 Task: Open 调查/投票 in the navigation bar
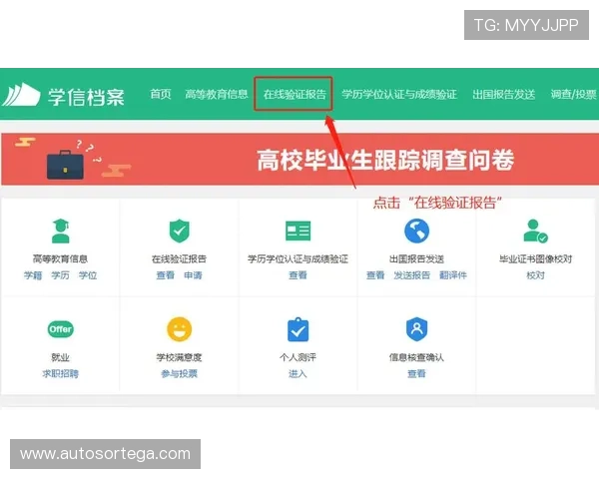pos(573,94)
